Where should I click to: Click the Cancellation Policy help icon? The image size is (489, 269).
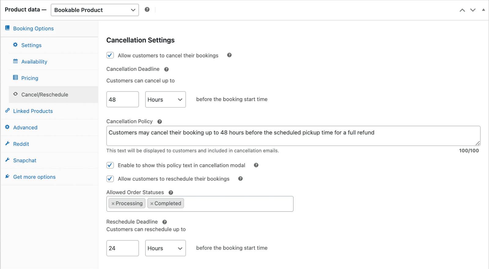coord(160,122)
